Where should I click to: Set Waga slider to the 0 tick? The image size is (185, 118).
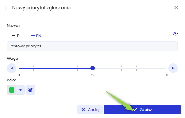(x=19, y=68)
